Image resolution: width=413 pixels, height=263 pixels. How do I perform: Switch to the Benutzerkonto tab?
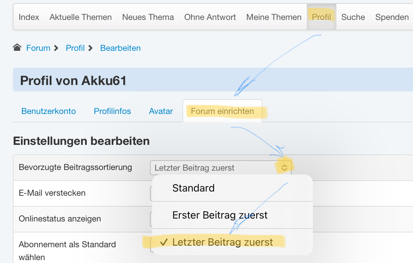point(49,111)
